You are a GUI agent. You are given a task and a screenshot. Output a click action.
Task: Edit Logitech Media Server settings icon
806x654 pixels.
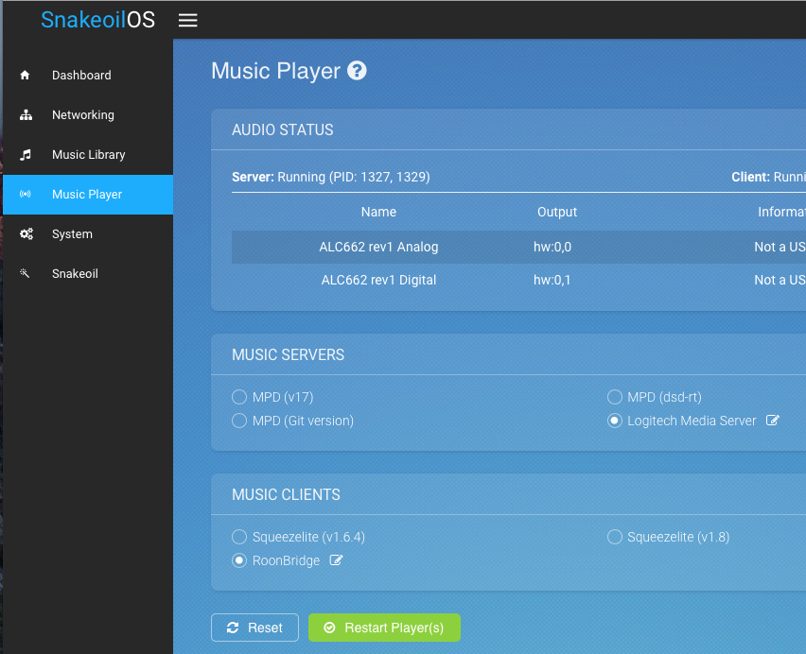click(x=773, y=421)
